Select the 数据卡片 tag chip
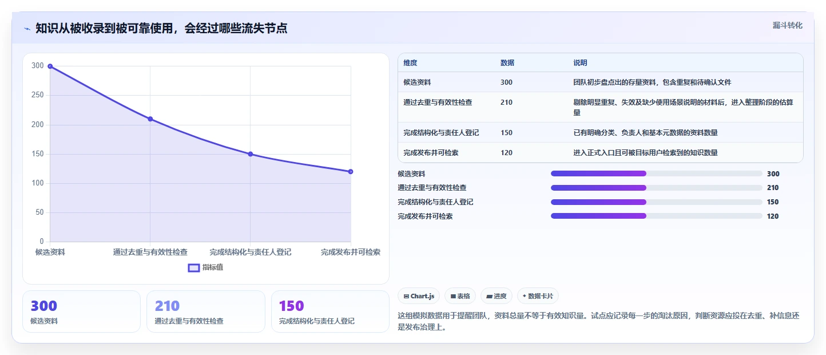This screenshot has width=826, height=355. [x=538, y=296]
